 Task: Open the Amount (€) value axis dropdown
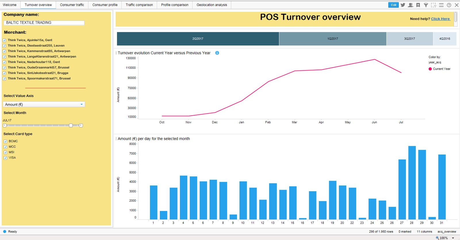click(x=44, y=104)
